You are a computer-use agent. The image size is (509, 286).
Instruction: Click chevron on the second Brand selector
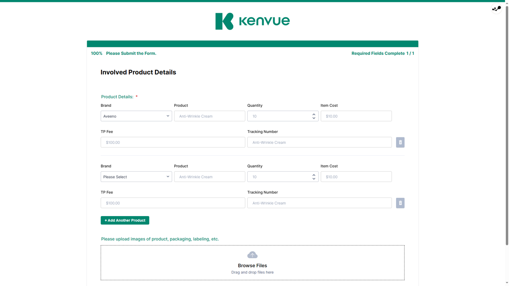(x=168, y=176)
